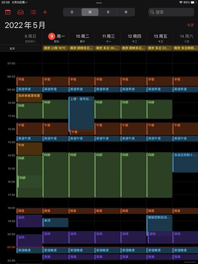Open Friday's 智能控制自动... evening event
Screen dimensions: 198x264
(x=160, y=223)
